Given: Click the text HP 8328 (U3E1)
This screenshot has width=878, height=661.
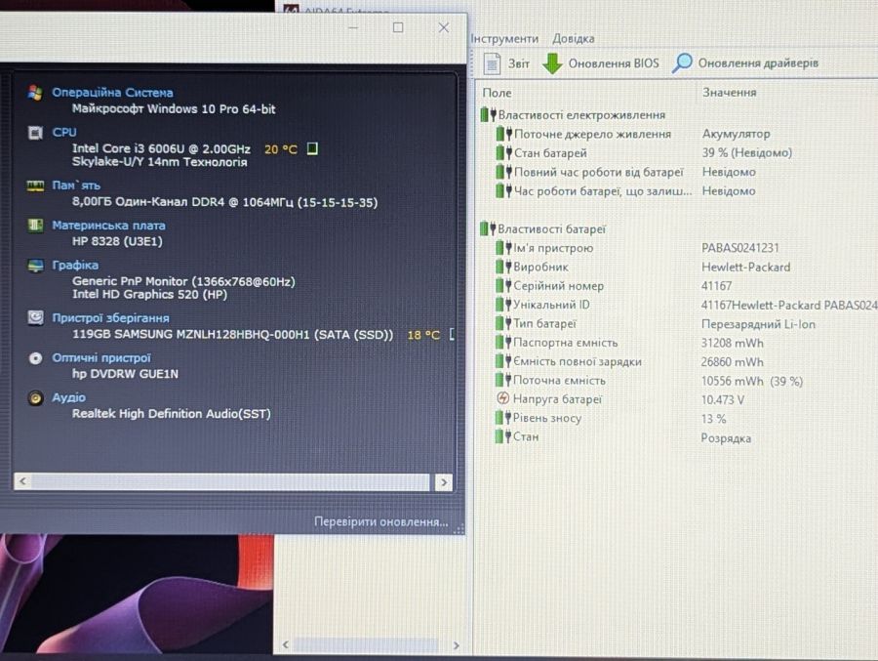Looking at the screenshot, I should tap(117, 241).
